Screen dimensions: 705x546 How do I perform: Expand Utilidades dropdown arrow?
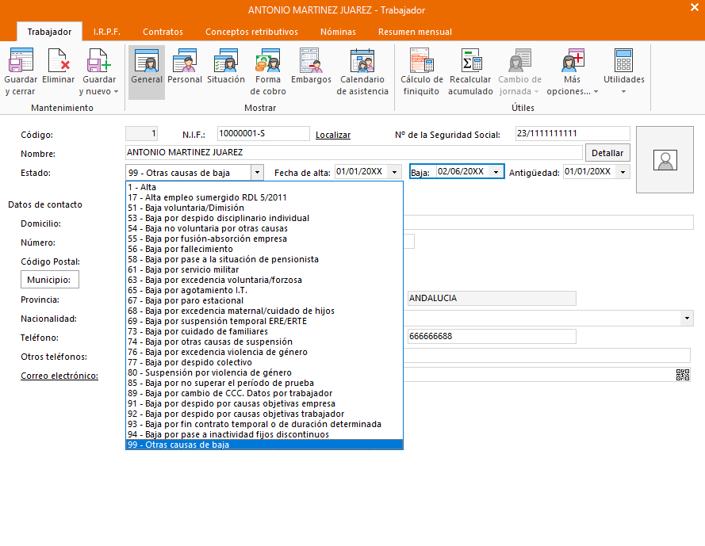[623, 92]
